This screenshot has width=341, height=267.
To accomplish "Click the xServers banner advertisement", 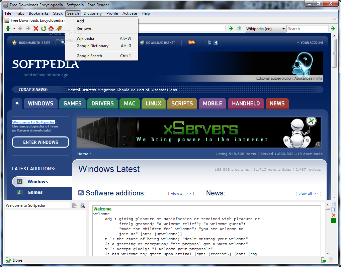I will click(198, 132).
